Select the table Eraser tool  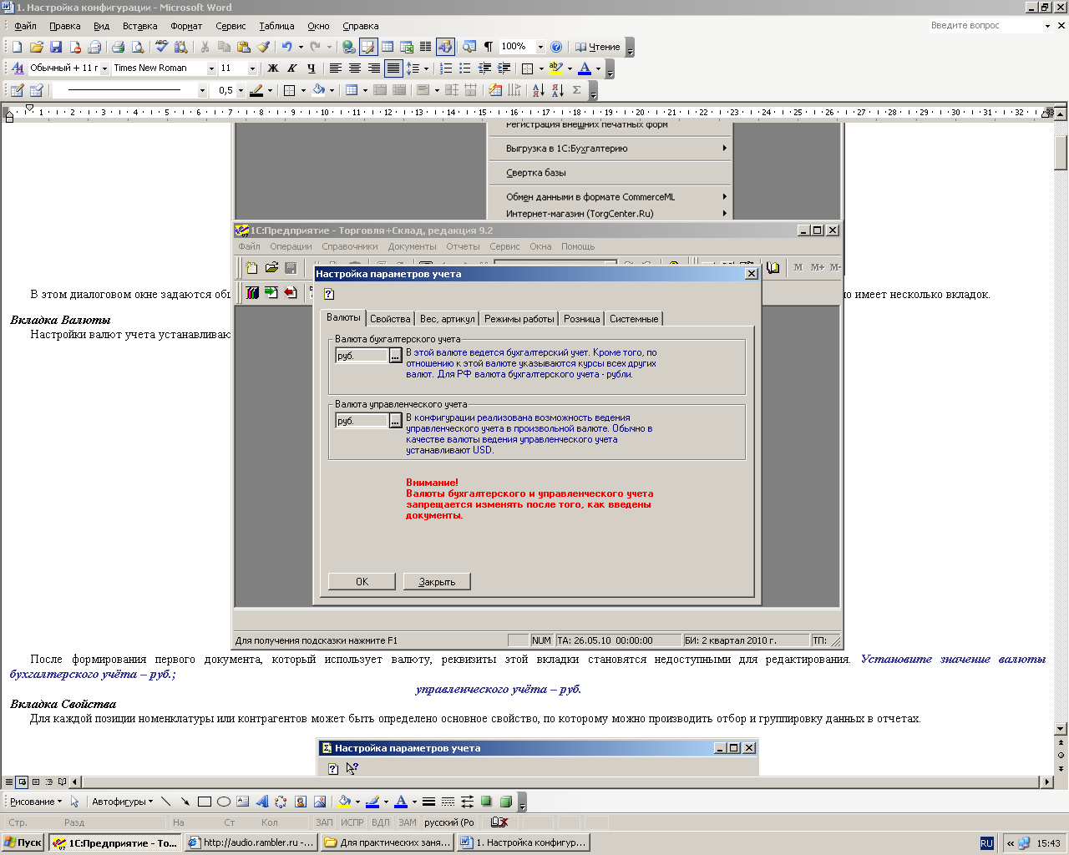tap(36, 90)
